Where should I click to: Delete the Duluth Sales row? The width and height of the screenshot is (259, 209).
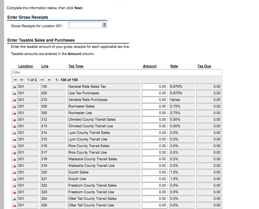pyautogui.click(x=14, y=172)
